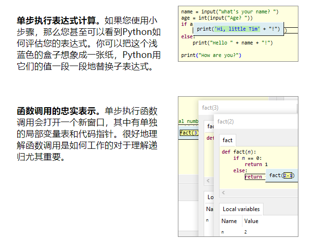The image size is (329, 246).
Task: Click the "Value" column header
Action: pos(251,221)
